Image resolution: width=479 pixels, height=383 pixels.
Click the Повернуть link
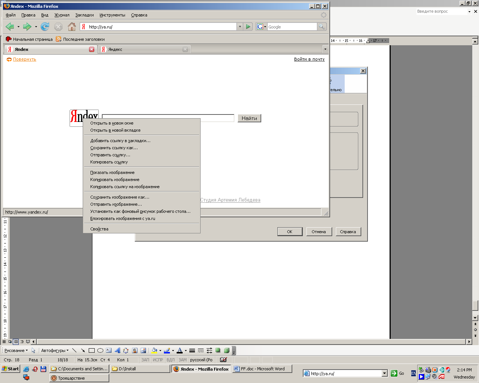[25, 59]
